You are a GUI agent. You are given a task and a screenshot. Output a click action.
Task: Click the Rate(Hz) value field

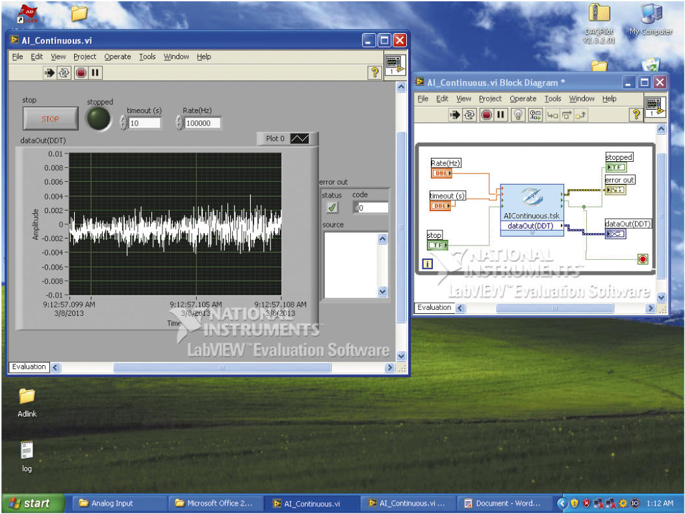click(203, 123)
